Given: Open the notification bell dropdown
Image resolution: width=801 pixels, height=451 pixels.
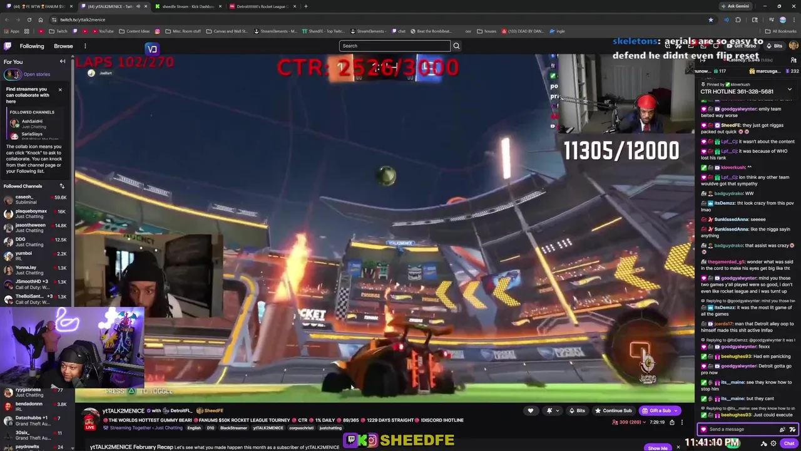Looking at the screenshot, I should point(552,411).
